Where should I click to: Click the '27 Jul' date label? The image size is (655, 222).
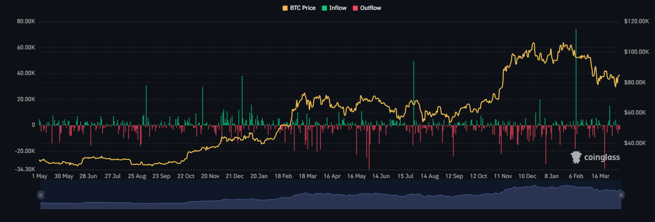(112, 176)
